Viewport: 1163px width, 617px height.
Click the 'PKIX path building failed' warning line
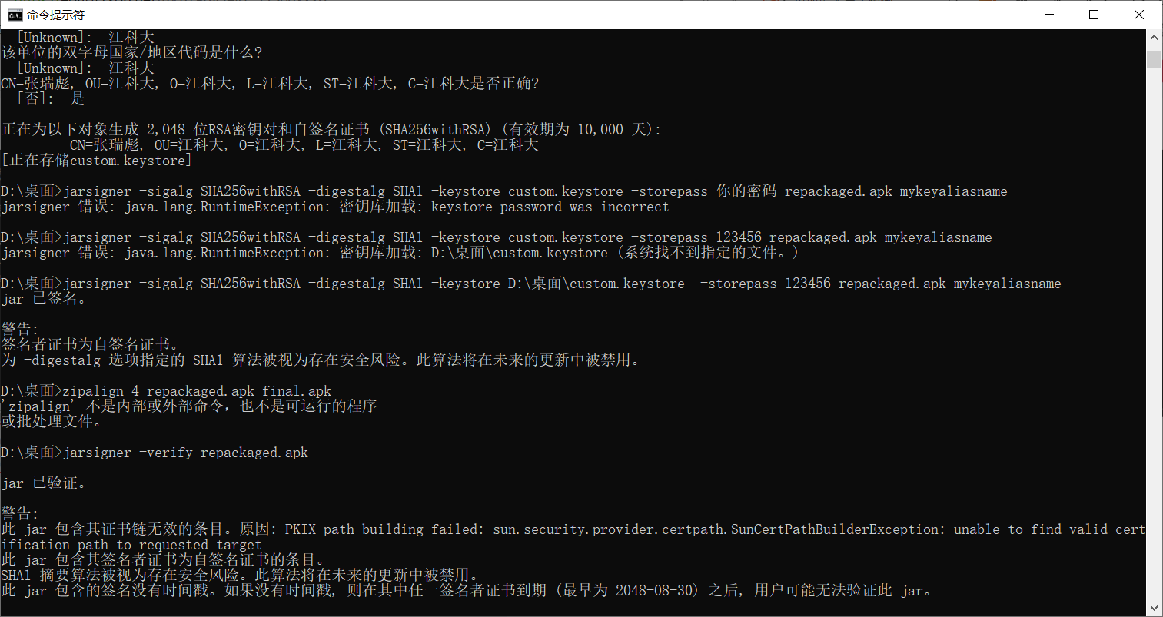pos(573,529)
